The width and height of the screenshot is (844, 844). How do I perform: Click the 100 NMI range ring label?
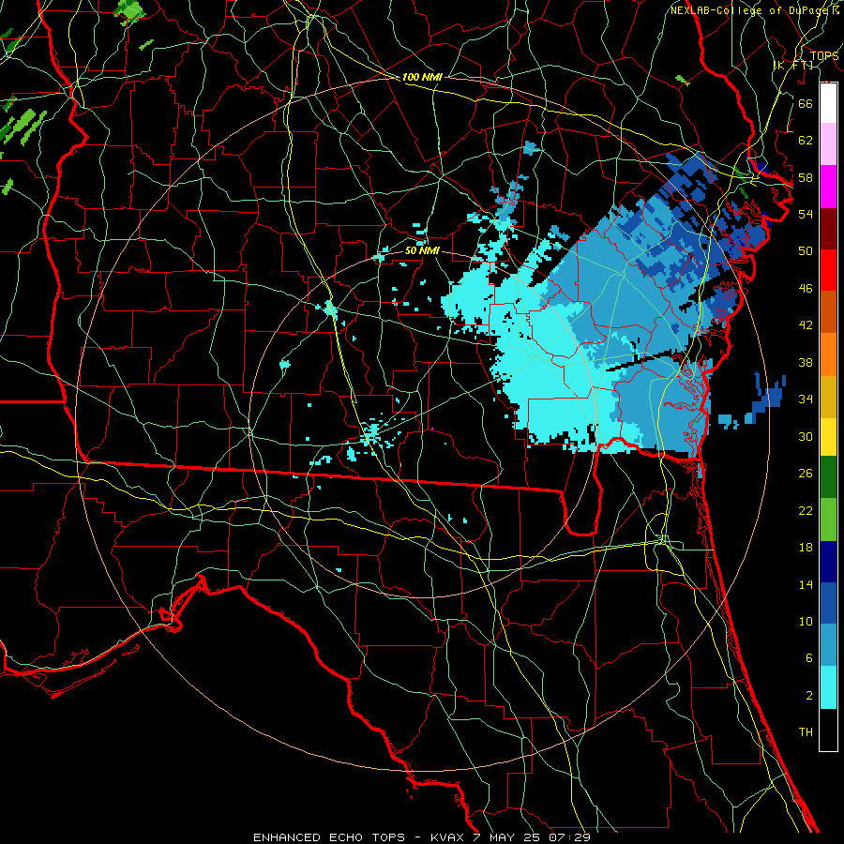coord(422,77)
